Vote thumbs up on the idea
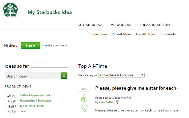The width and height of the screenshot is (189, 118). point(84,98)
